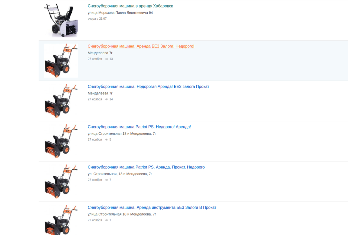Open 'Недорогая Аренда! БЕЗ залога Прокат' listing
The height and width of the screenshot is (235, 348).
pos(148,87)
